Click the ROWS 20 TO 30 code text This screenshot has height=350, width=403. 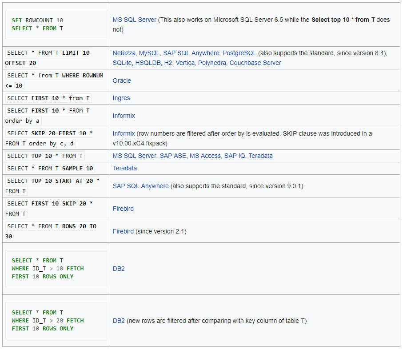51,231
